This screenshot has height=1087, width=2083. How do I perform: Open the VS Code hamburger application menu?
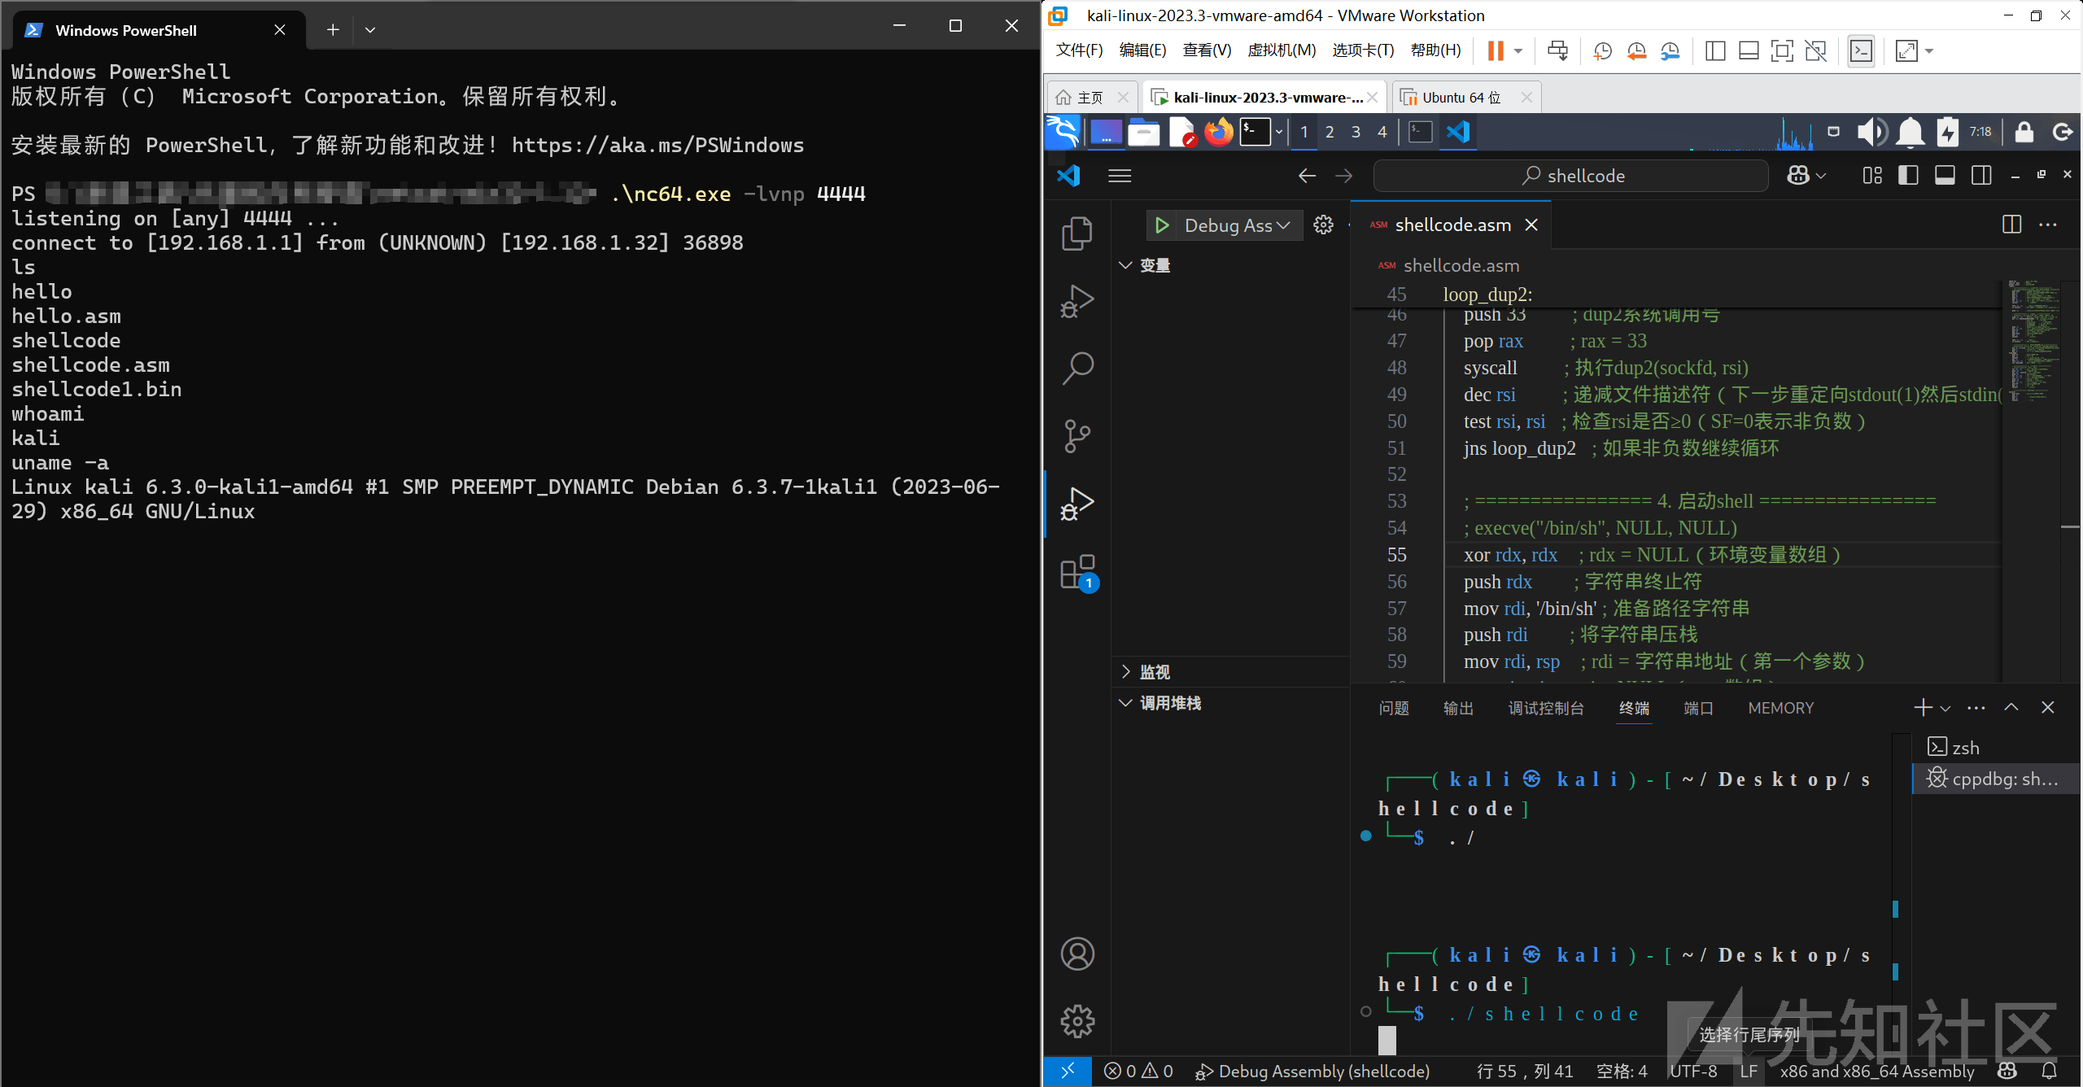tap(1120, 176)
